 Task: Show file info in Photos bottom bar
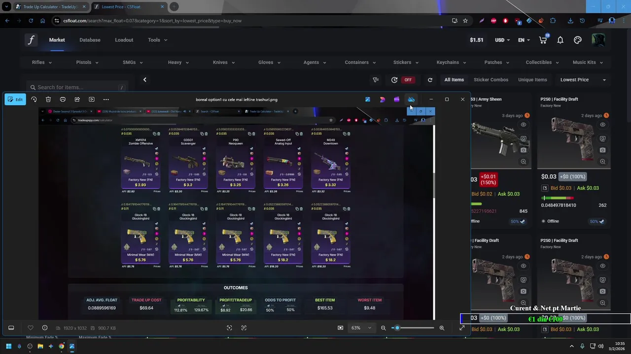point(45,328)
